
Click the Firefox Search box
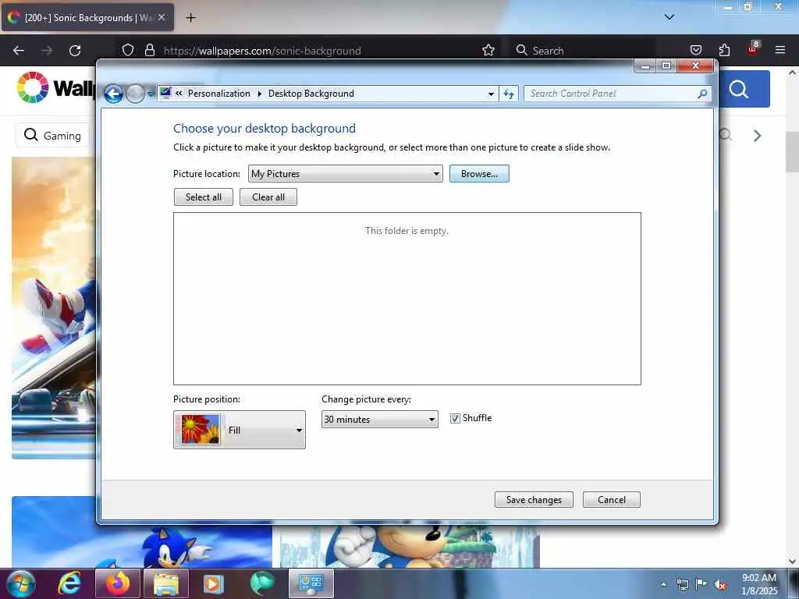[584, 51]
